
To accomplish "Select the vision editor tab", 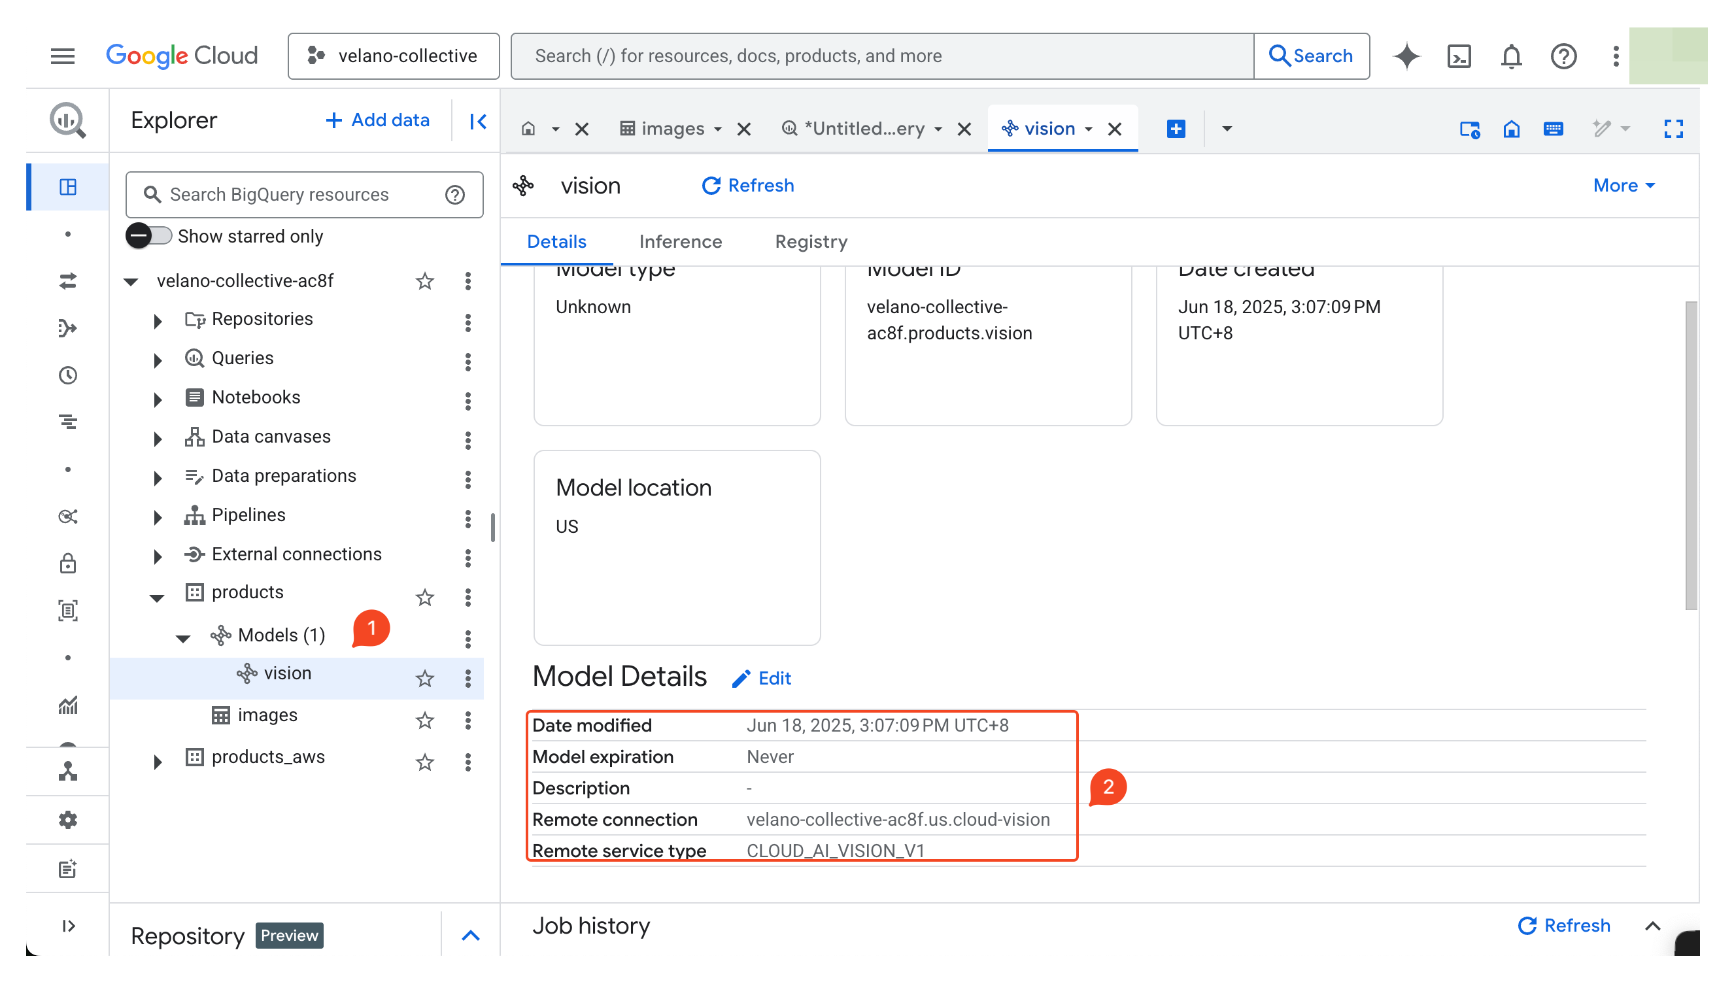I will pos(1039,129).
